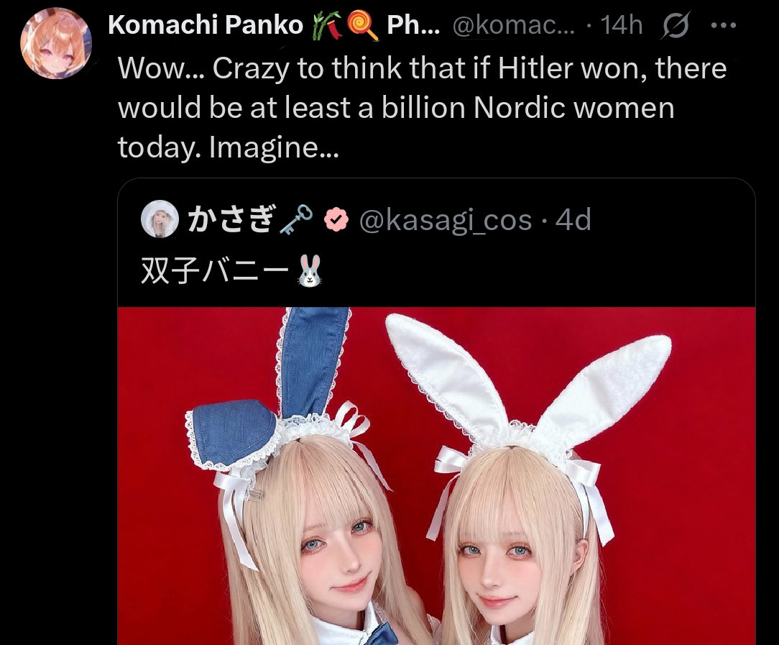Click the key emoji next to かさぎ
This screenshot has width=779, height=645.
click(x=295, y=219)
